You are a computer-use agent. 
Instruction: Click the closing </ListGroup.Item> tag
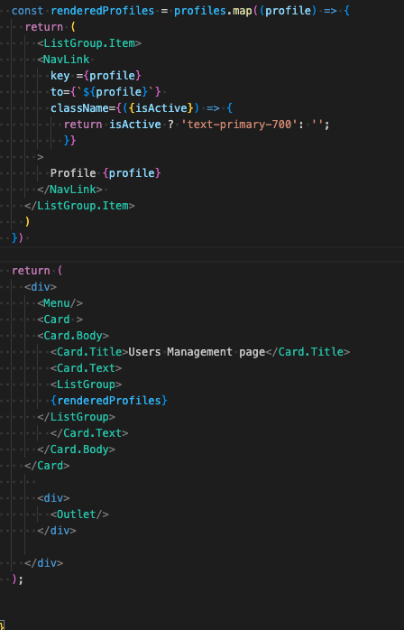click(x=79, y=206)
